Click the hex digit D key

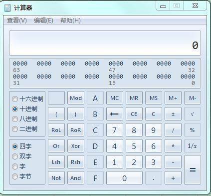pos(95,146)
